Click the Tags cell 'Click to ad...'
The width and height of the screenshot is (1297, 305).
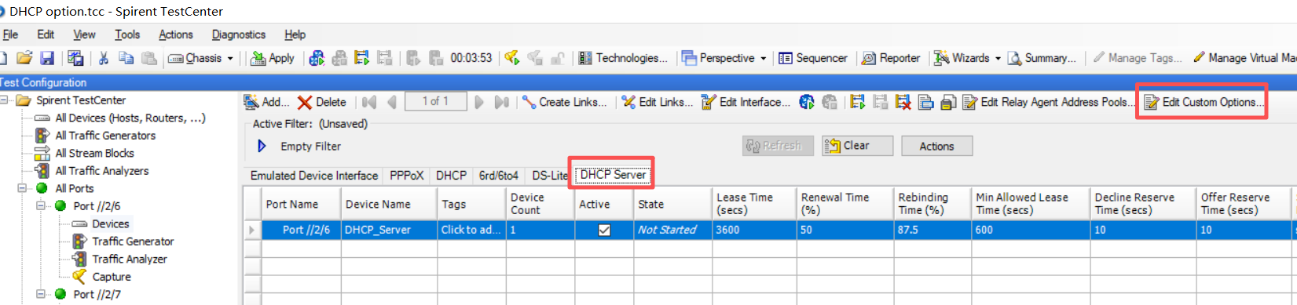click(471, 230)
